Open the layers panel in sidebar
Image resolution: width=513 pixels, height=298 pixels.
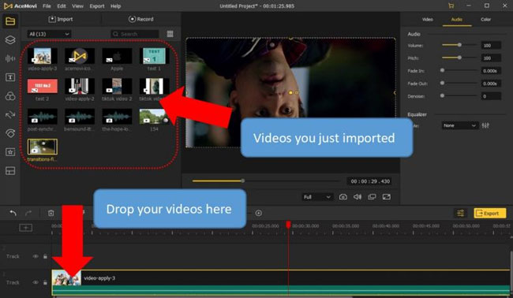pyautogui.click(x=10, y=40)
